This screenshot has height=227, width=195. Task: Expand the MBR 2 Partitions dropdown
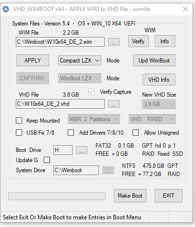coord(94,119)
